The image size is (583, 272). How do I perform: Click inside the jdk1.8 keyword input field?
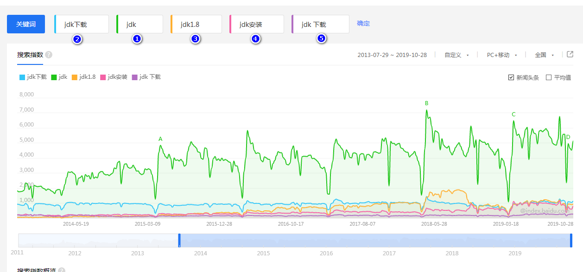[x=196, y=24]
